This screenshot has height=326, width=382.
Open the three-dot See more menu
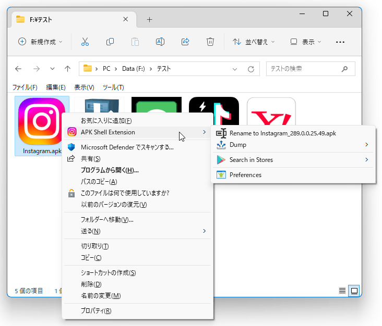point(340,42)
